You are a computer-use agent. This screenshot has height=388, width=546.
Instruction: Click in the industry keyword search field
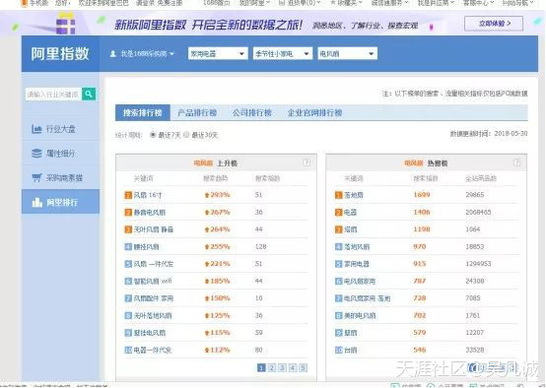click(x=53, y=94)
